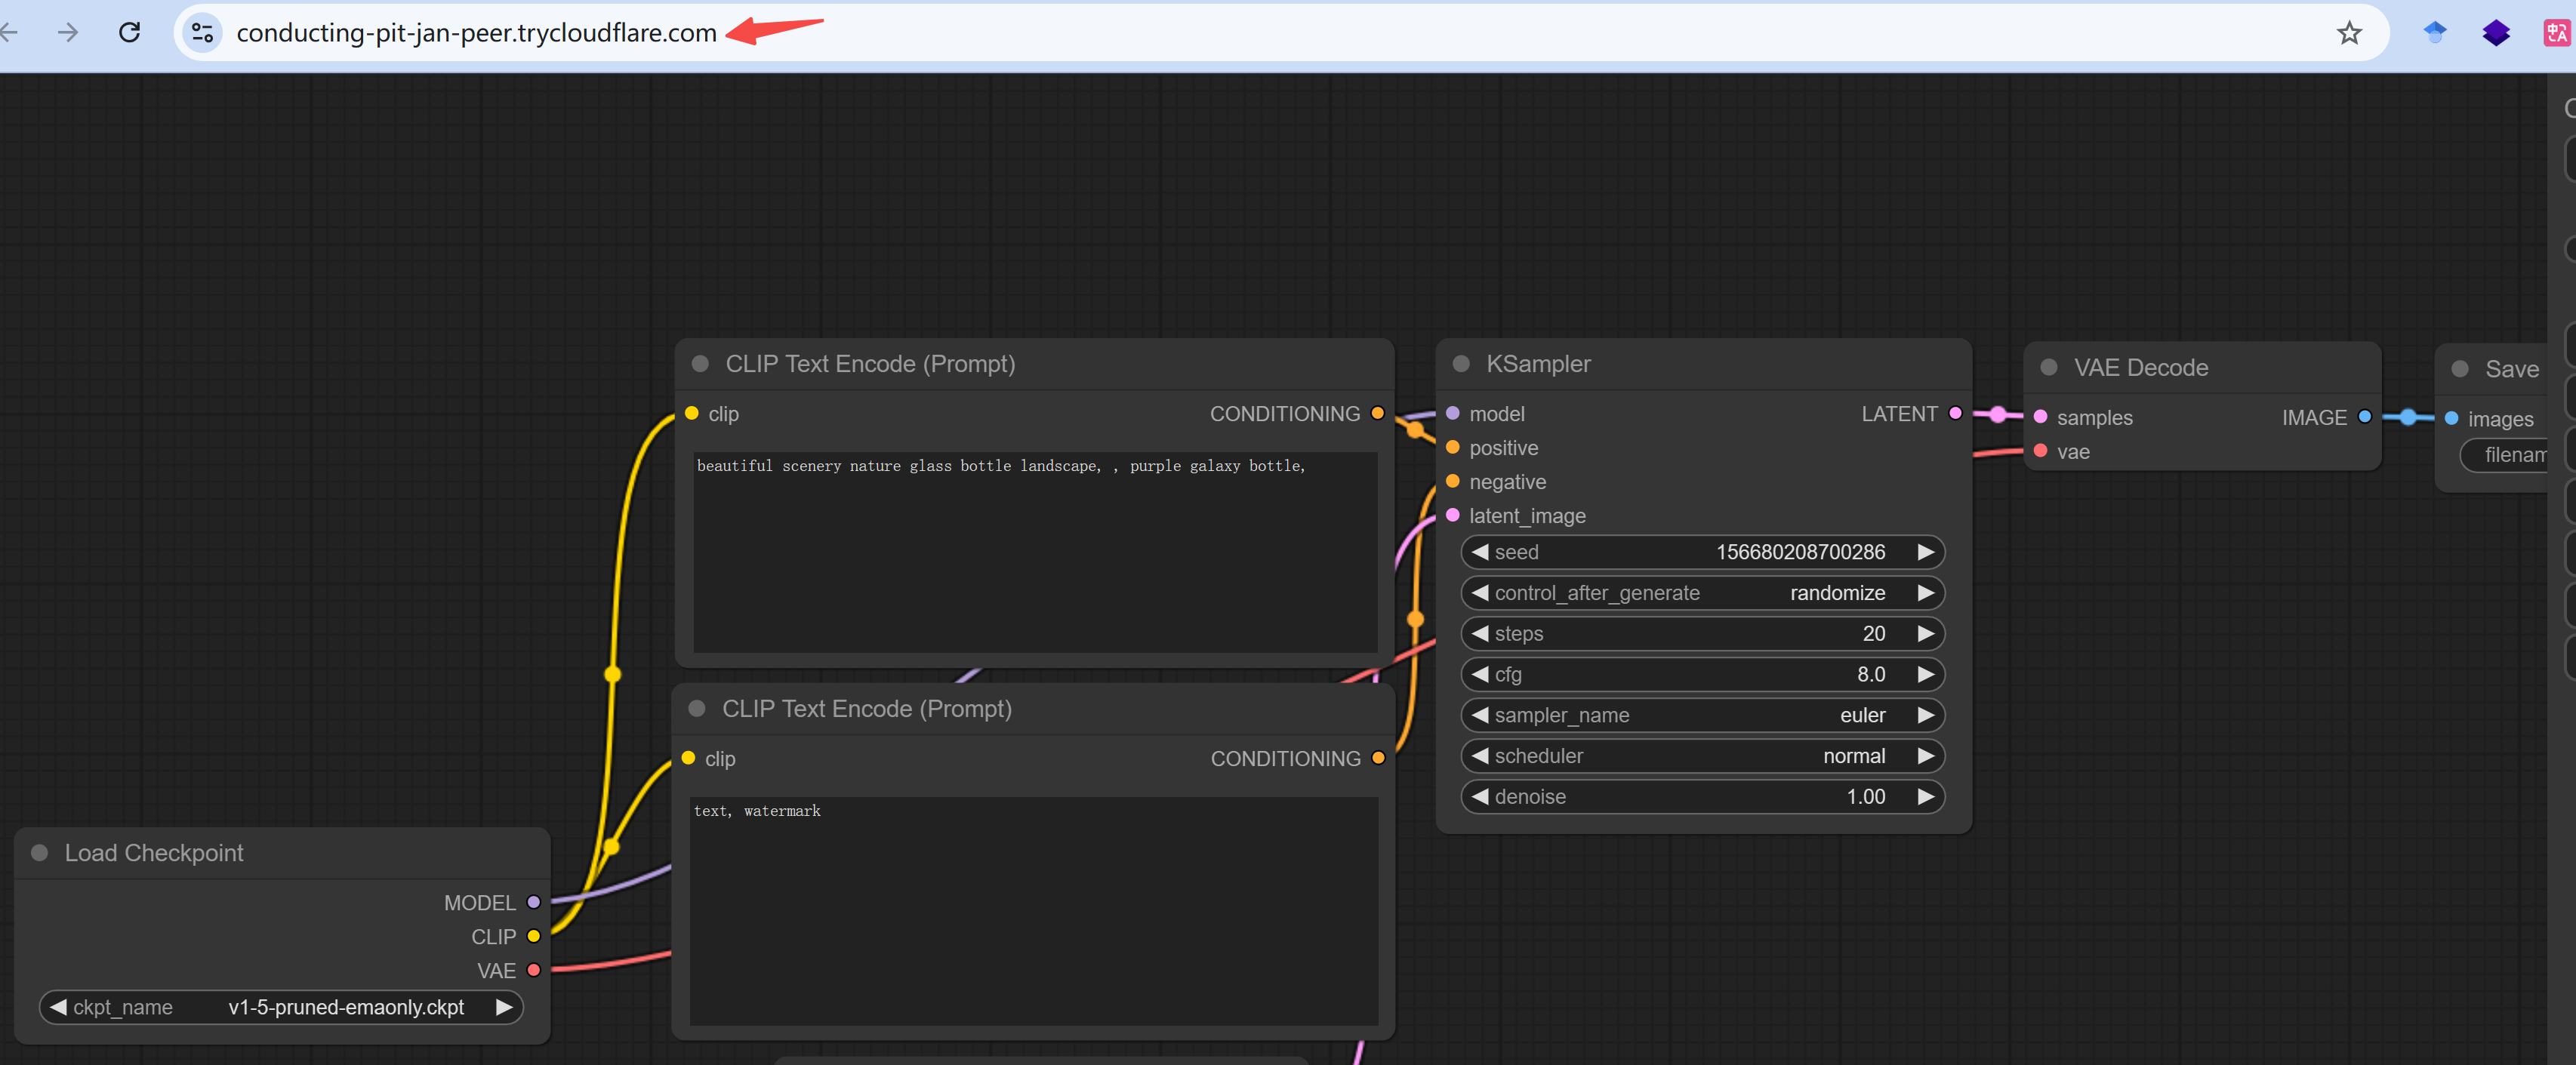Viewport: 2576px width, 1065px height.
Task: Reload the page with the browser refresh icon
Action: coord(130,32)
